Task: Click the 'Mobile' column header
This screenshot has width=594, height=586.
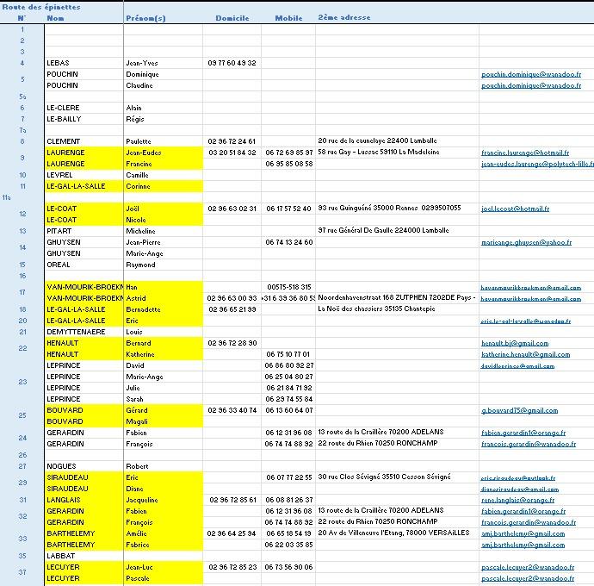Action: (x=288, y=18)
